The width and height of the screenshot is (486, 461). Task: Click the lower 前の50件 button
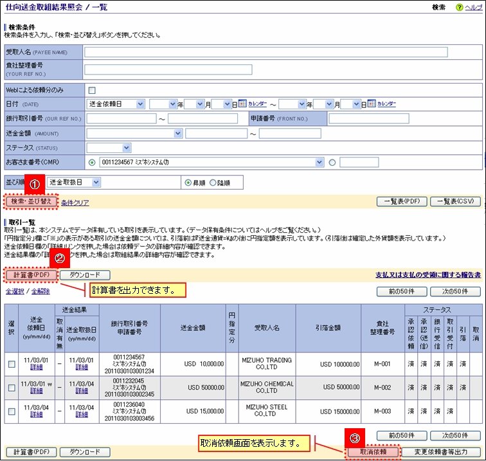pyautogui.click(x=402, y=435)
